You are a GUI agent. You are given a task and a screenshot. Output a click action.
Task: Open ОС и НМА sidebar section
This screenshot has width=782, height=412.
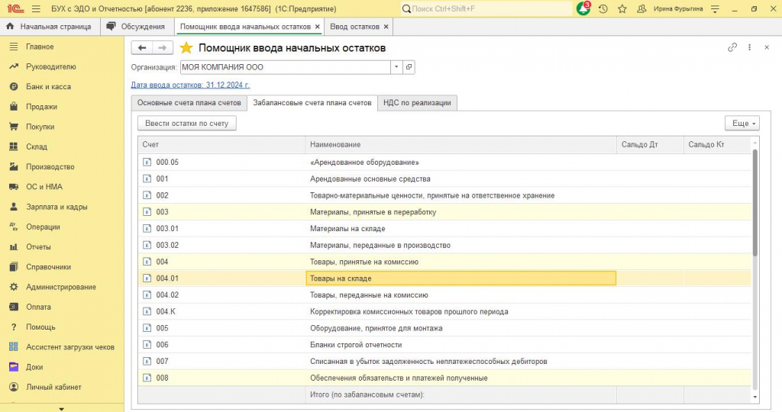44,187
